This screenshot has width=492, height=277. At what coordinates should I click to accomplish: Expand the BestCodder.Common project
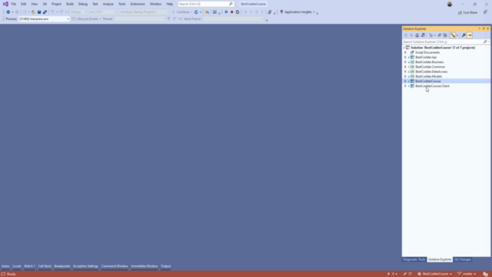click(405, 67)
